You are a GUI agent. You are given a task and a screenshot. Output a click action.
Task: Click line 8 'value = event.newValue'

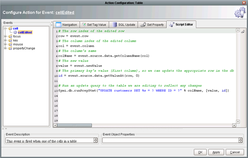80,66
